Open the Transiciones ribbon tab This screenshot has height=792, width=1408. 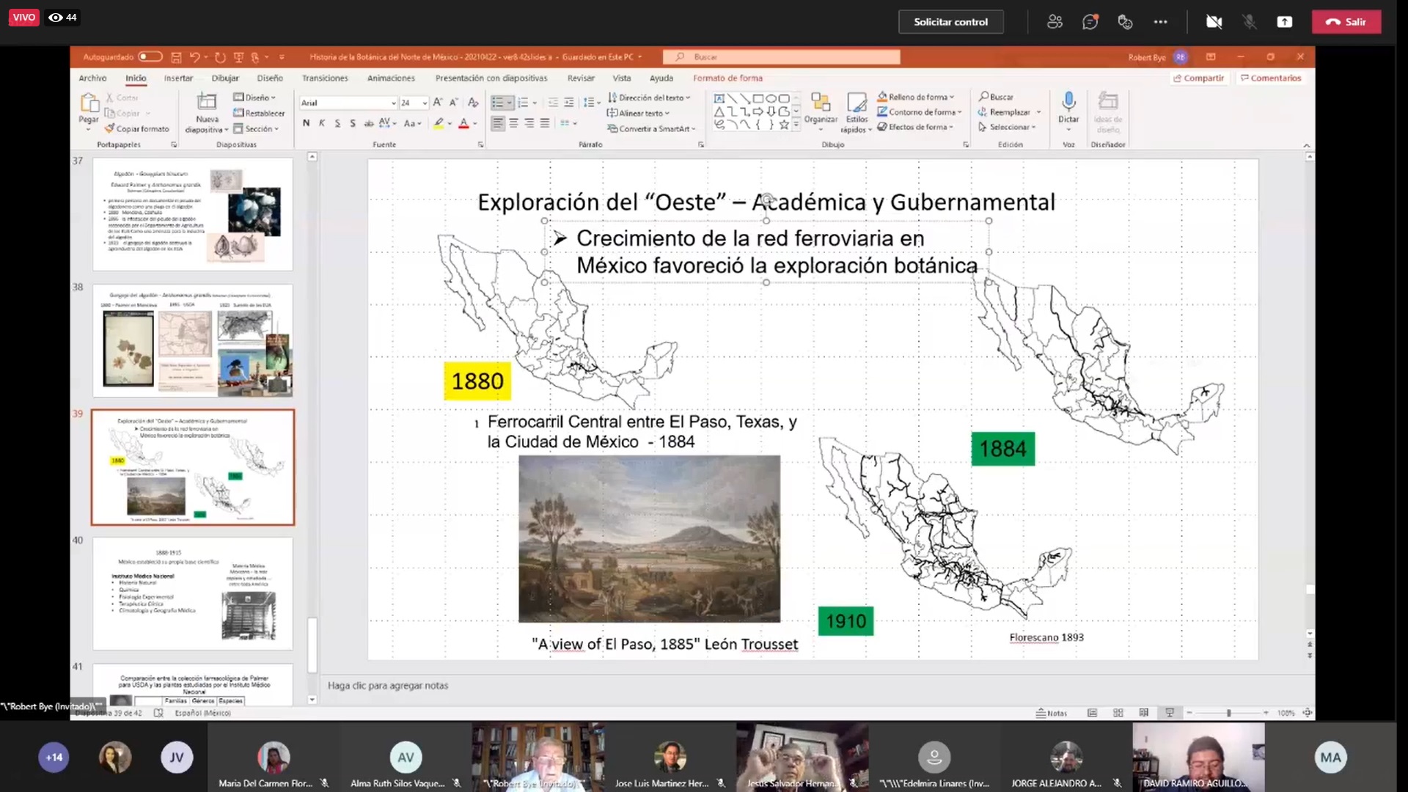325,78
